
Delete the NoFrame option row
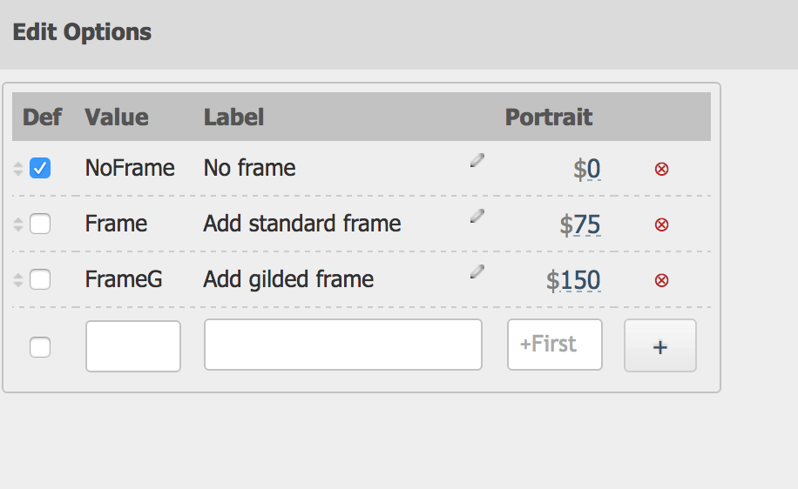point(661,169)
